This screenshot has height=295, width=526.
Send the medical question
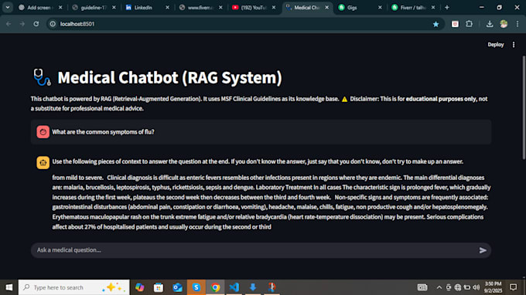483,250
